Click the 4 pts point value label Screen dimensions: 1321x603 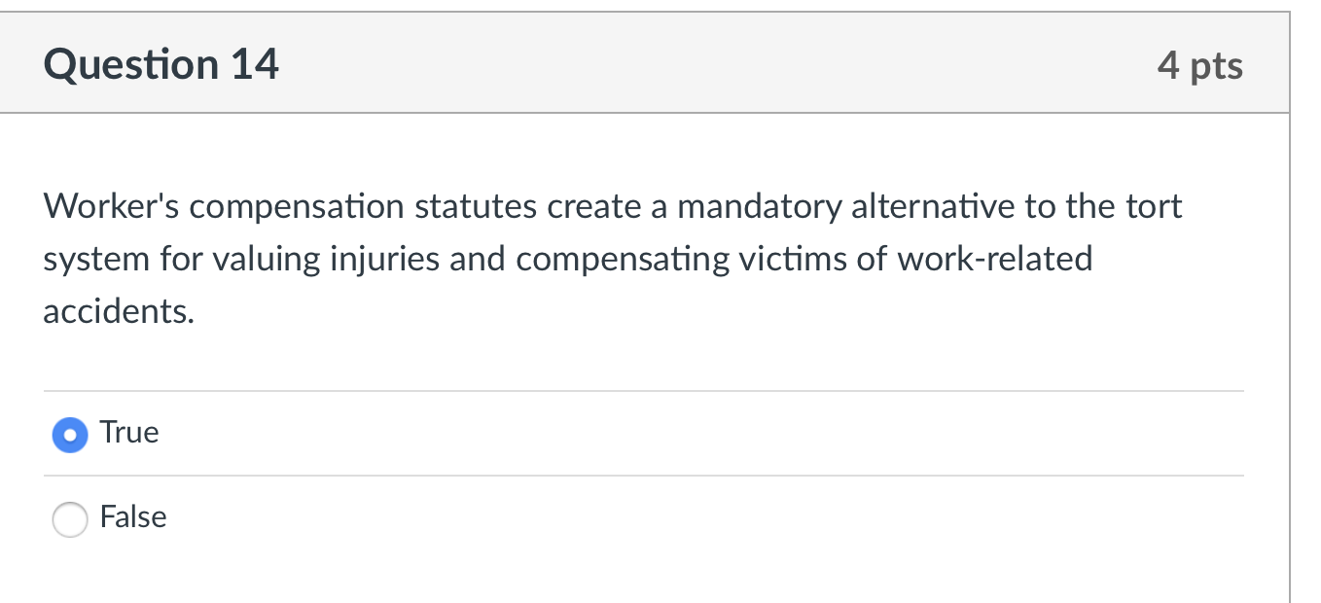[1200, 64]
